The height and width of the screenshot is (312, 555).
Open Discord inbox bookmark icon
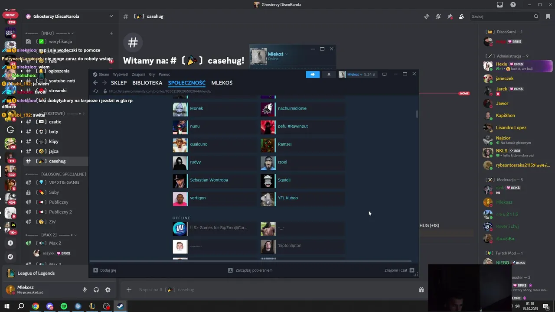click(x=548, y=16)
